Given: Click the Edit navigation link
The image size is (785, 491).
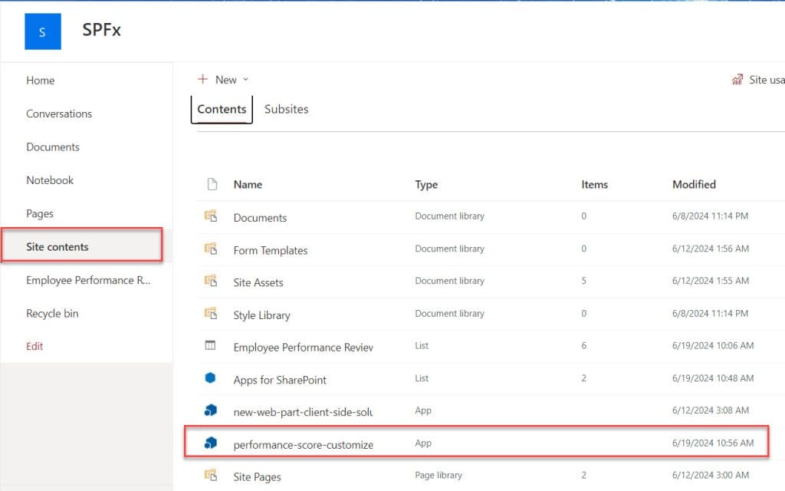Looking at the screenshot, I should (34, 346).
